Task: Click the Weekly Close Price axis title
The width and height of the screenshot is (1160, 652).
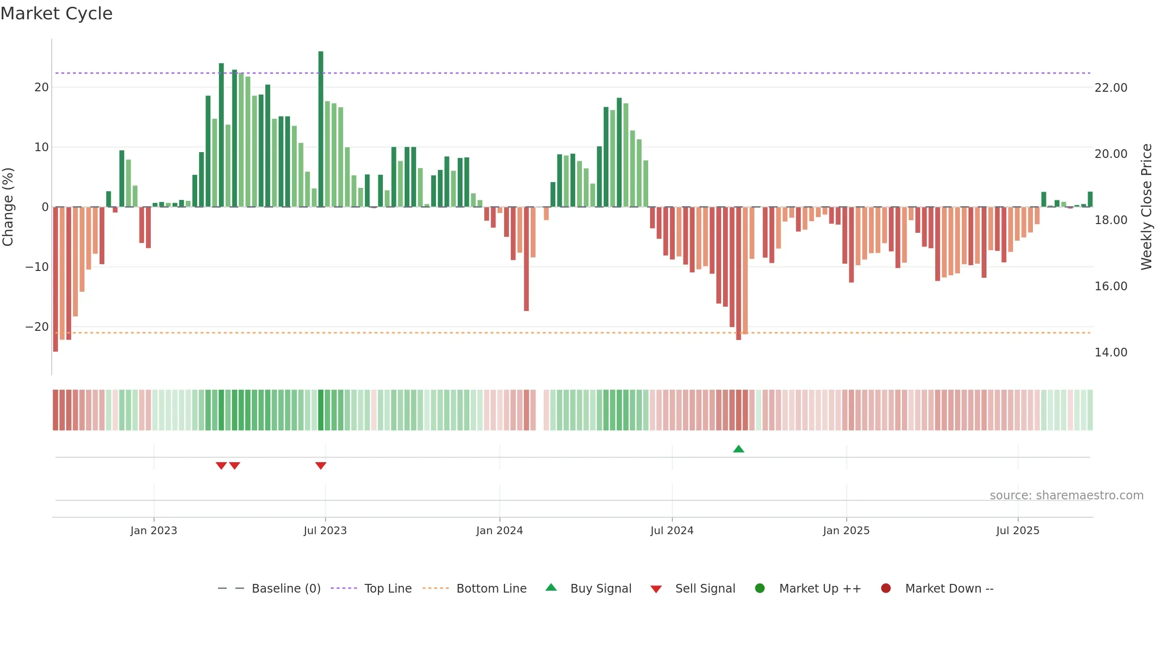Action: coord(1146,207)
